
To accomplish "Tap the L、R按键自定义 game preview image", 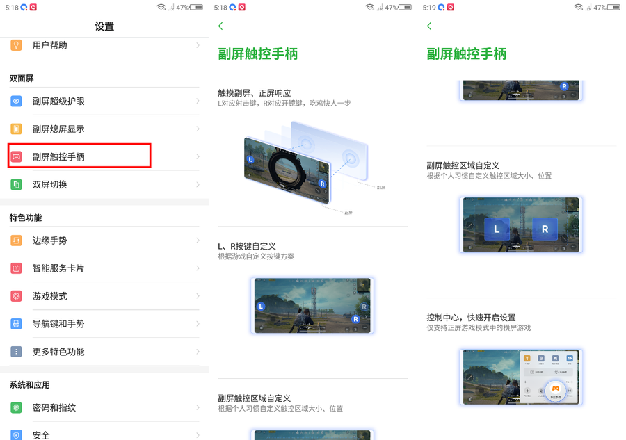I will click(x=312, y=306).
